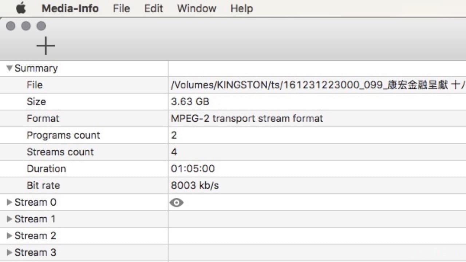Open the Apple menu

pos(21,8)
